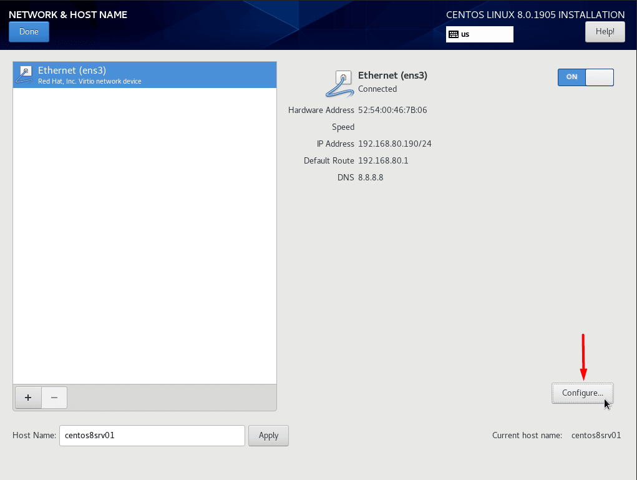Click the keyboard icon in layout indicator
This screenshot has width=637, height=480.
pyautogui.click(x=454, y=34)
